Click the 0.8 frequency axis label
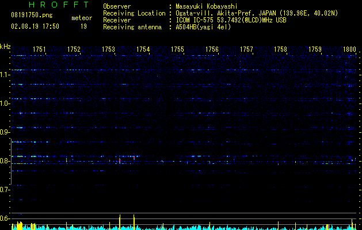The width and height of the screenshot is (362, 230). [x=5, y=161]
